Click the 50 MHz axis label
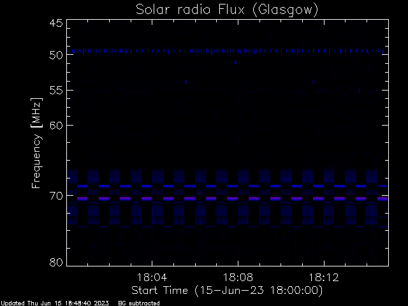Image resolution: width=408 pixels, height=306 pixels. (56, 55)
